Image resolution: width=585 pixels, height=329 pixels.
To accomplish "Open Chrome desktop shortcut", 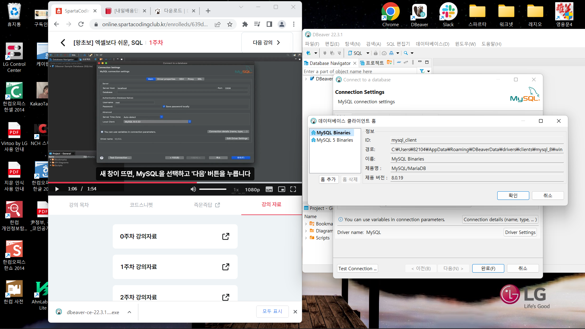I will click(390, 15).
